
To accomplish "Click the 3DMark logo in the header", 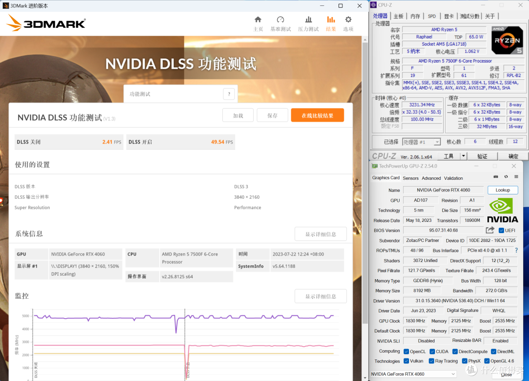I will pyautogui.click(x=46, y=24).
